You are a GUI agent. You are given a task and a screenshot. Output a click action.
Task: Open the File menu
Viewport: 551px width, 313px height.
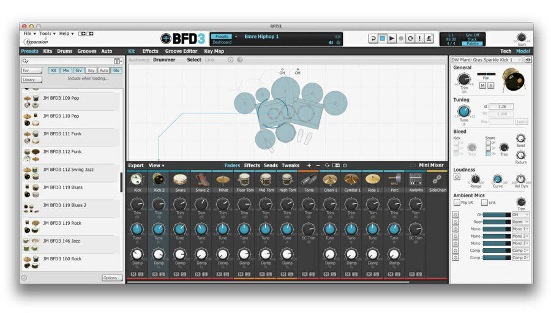[29, 34]
